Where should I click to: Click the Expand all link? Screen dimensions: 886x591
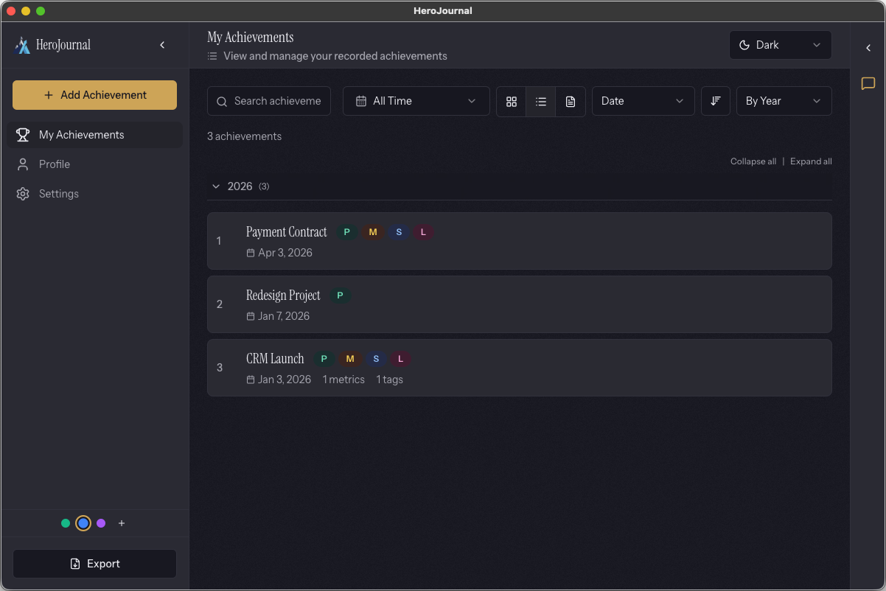tap(811, 161)
